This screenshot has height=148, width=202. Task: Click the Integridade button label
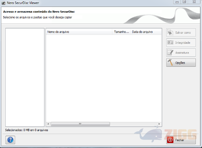tap(183, 43)
